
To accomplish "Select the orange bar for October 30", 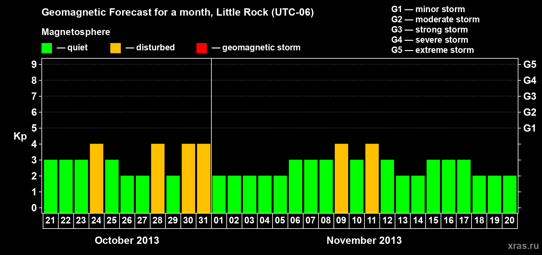I will (188, 178).
